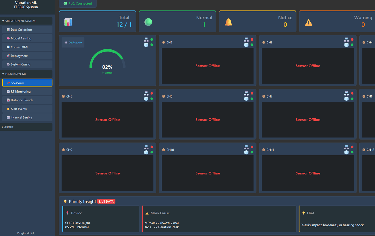The image size is (375, 236).
Task: Click the network icon on CH2 card
Action: 246,40
